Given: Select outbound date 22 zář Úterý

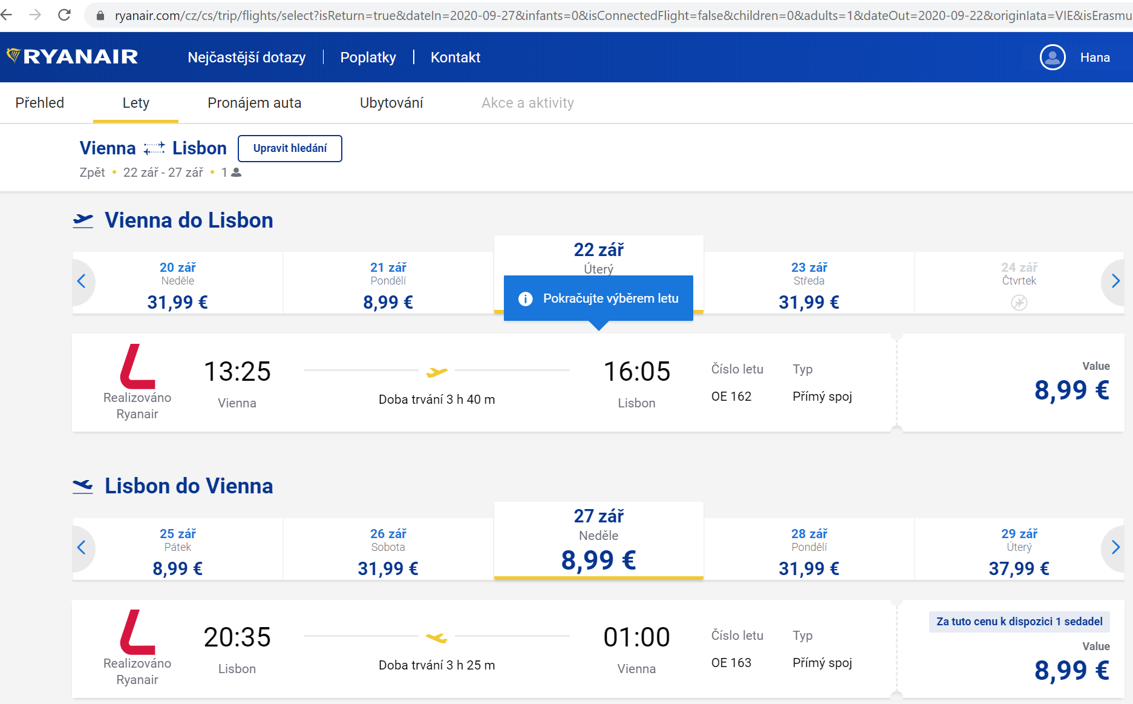Looking at the screenshot, I should pos(599,257).
